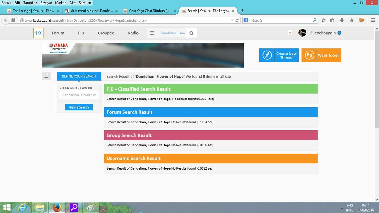Image resolution: width=379 pixels, height=213 pixels.
Task: Click the Create New Thread button label
Action: (286, 55)
